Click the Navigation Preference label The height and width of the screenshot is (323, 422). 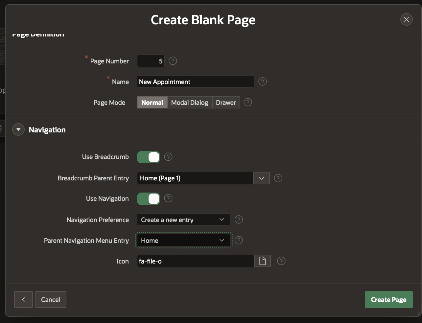tap(98, 220)
